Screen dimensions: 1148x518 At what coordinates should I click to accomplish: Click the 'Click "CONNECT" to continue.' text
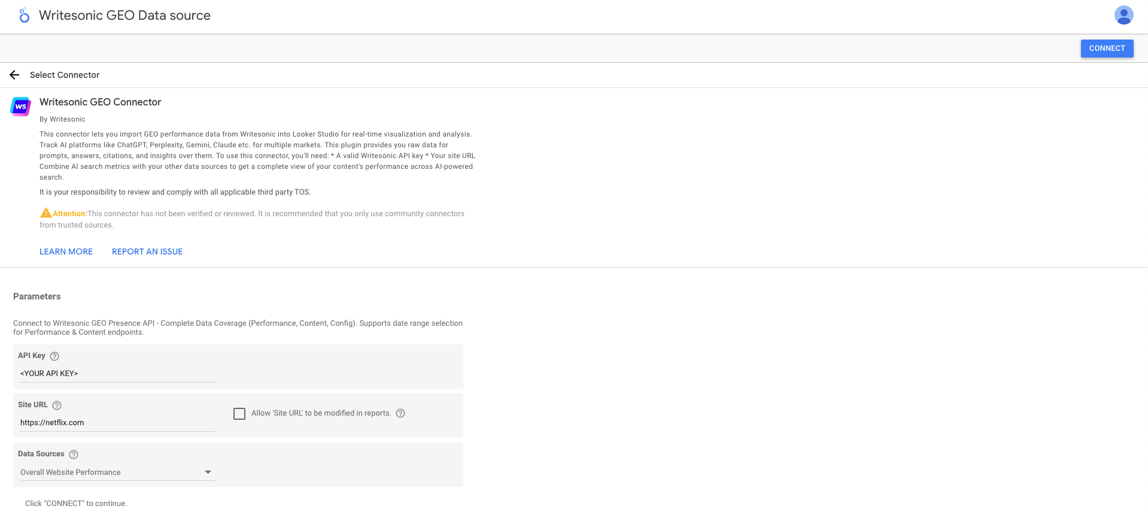point(76,504)
